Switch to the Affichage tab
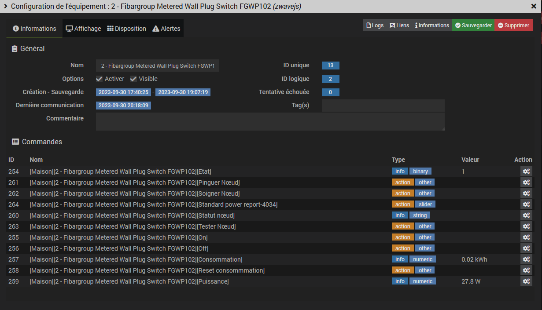Viewport: 542px width, 310px height. pos(83,29)
